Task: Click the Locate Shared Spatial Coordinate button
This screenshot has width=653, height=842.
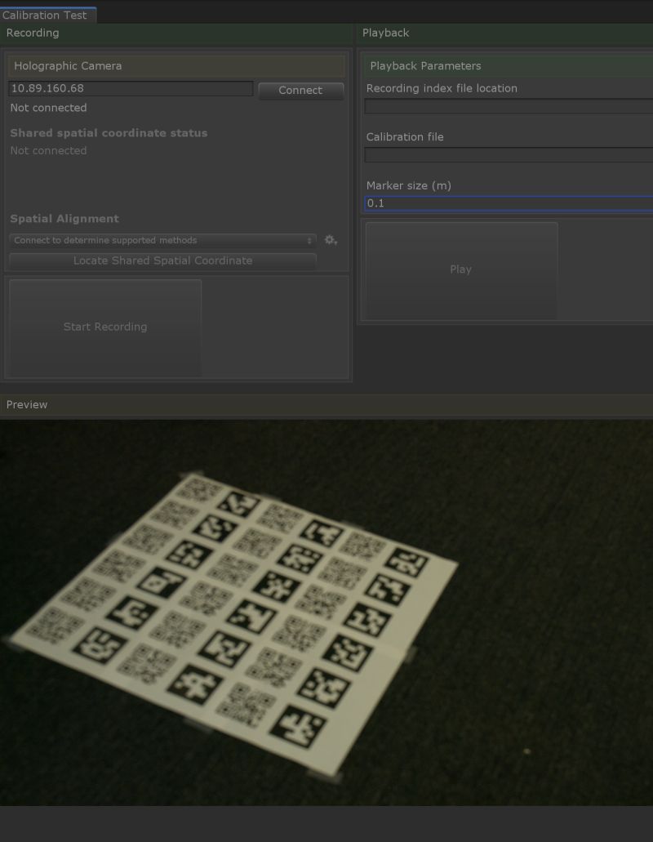Action: click(162, 261)
